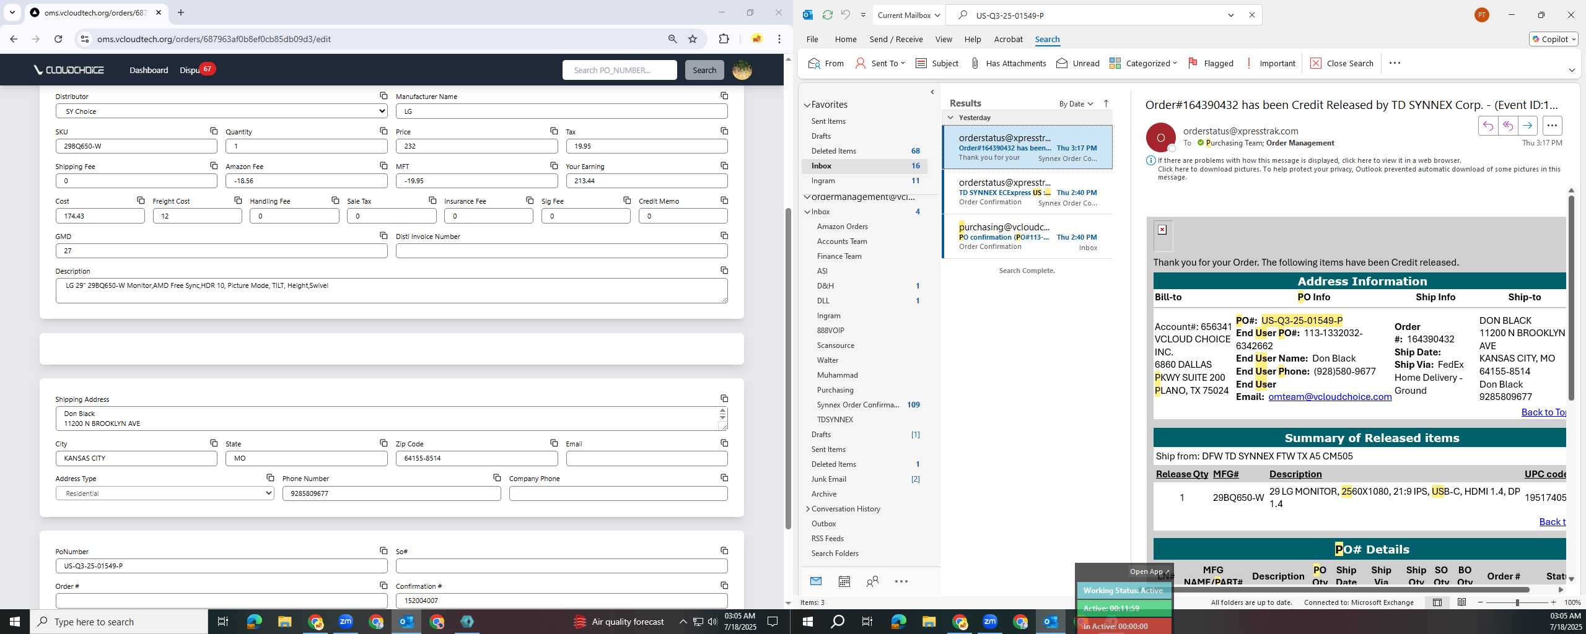This screenshot has height=634, width=1586.
Task: Reverse sort order arrow in Results
Action: coord(1106,103)
